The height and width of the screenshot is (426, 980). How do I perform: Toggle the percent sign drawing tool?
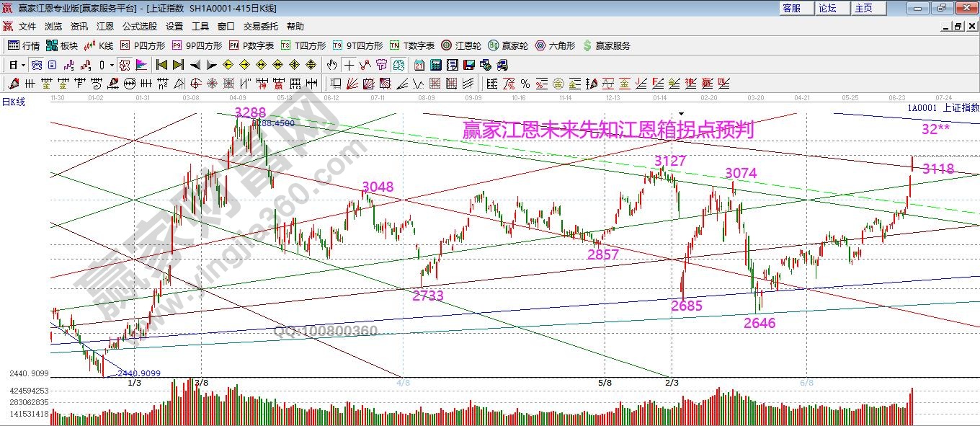click(525, 84)
